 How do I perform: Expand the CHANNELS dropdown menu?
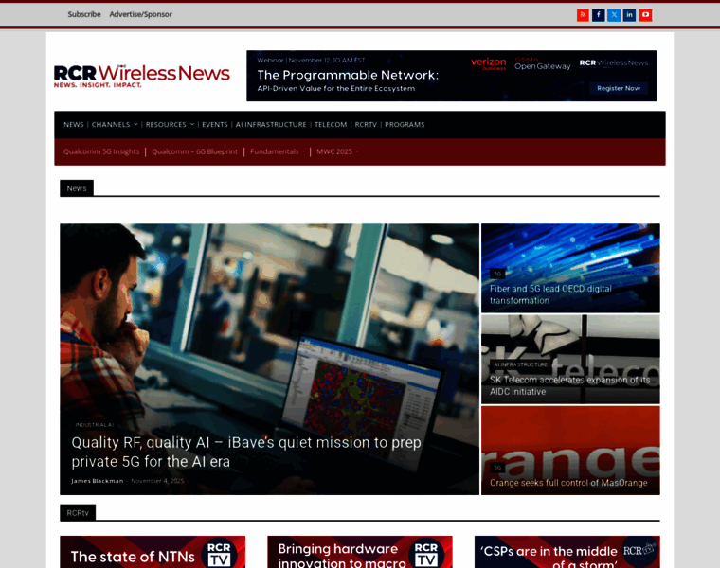pos(115,124)
